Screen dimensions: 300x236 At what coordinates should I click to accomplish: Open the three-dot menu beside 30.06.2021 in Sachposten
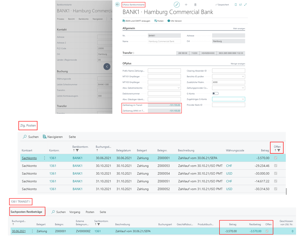(32, 231)
